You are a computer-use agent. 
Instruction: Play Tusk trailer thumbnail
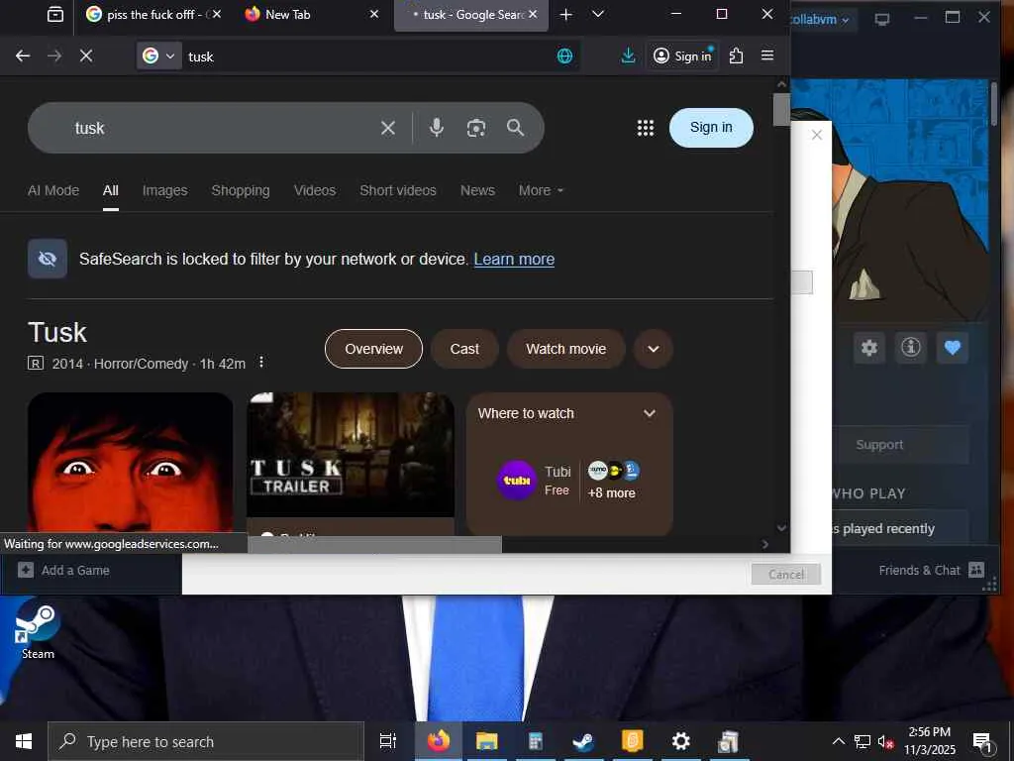coord(351,455)
